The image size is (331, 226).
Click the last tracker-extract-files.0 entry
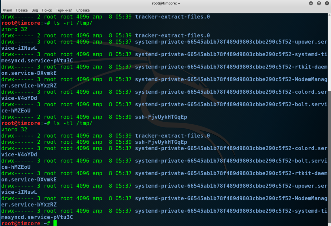[172, 136]
